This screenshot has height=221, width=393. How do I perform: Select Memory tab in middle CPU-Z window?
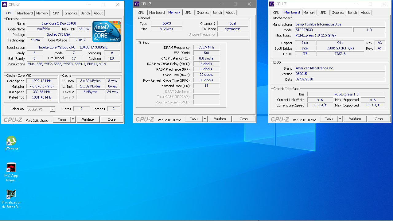point(174,12)
